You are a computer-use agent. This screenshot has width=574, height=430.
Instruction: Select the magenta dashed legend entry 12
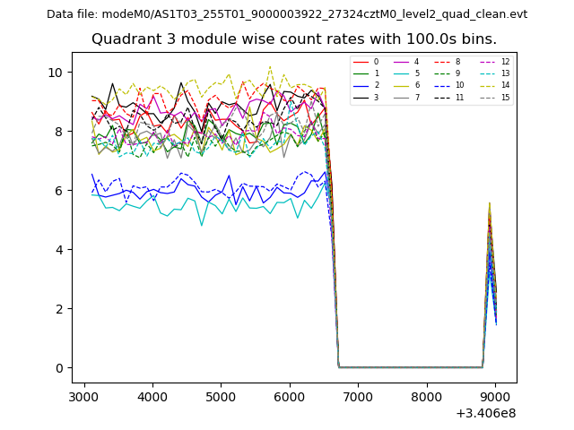pyautogui.click(x=487, y=62)
